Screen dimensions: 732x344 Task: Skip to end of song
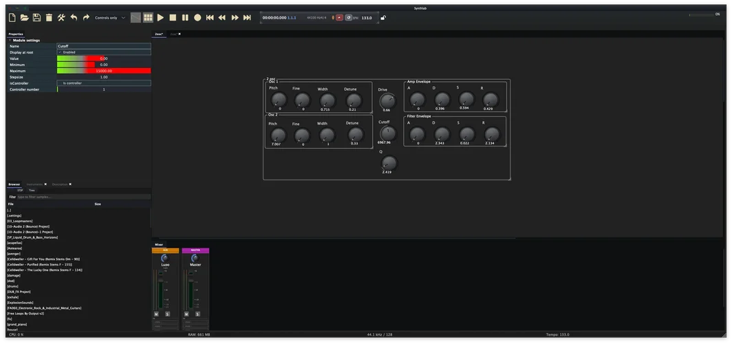coord(247,18)
